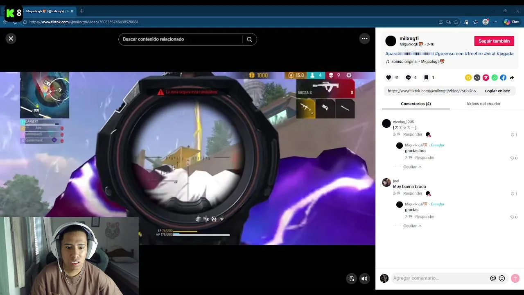Like nicolas_1905's comment heart

point(513,135)
